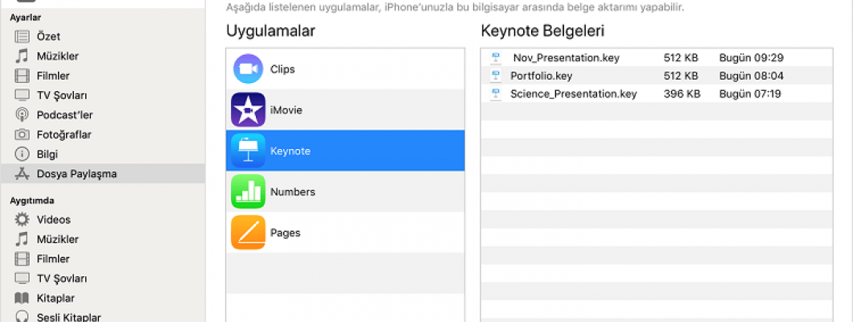
Task: Click the Sesli Kitaplar headphones icon
Action: [23, 317]
